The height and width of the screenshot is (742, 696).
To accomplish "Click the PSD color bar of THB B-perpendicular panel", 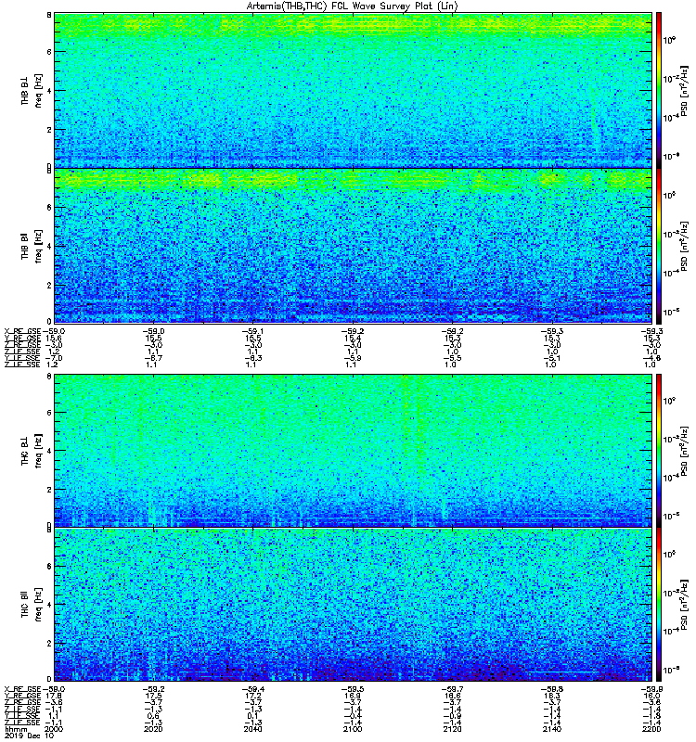I will coord(659,90).
